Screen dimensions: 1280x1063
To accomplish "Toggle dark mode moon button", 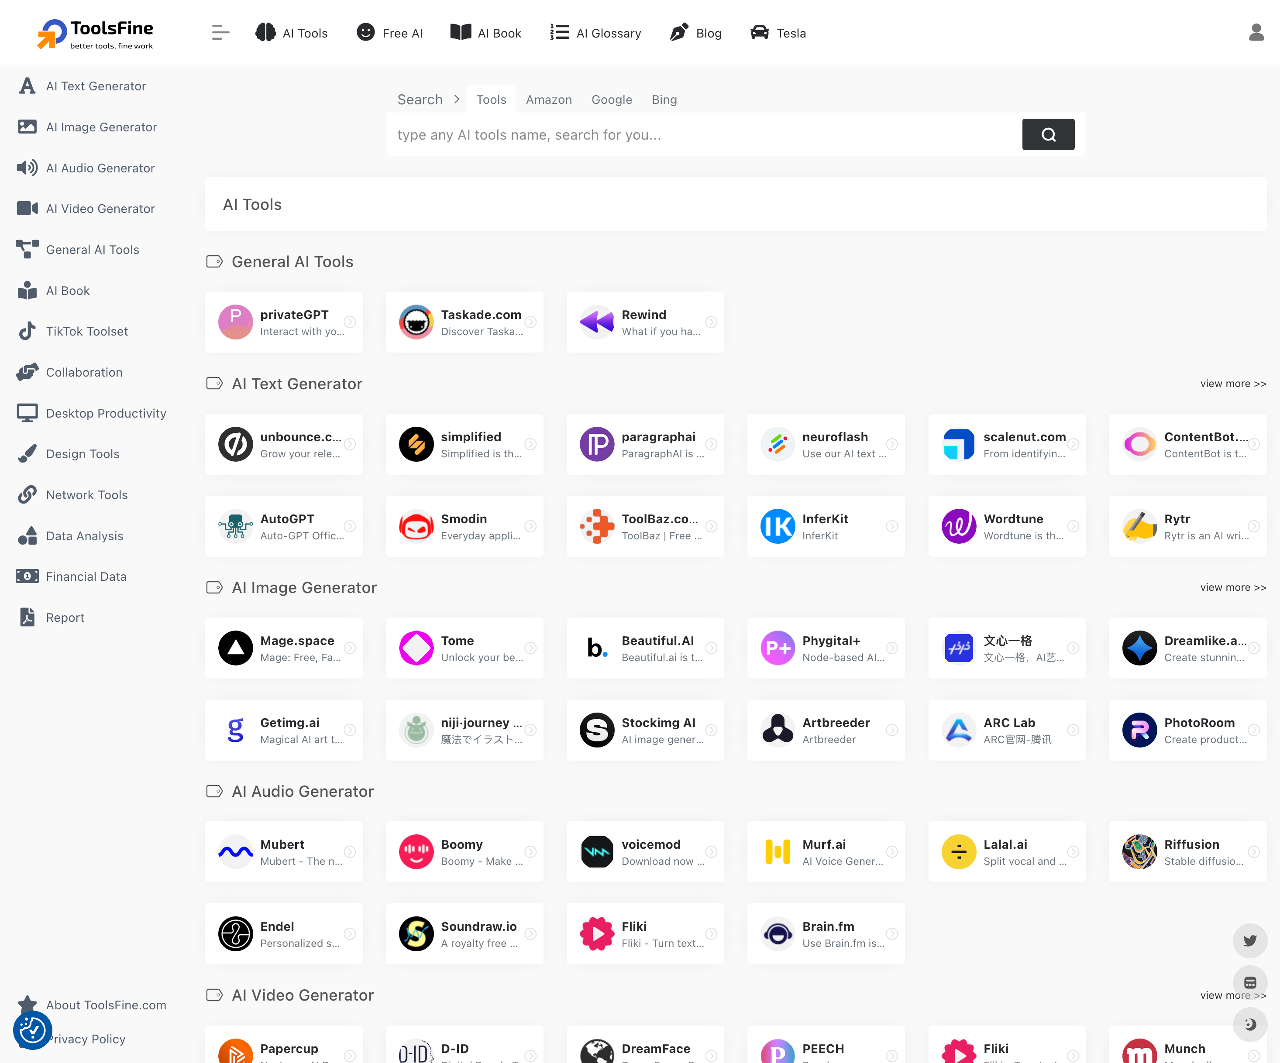I will (1249, 1024).
